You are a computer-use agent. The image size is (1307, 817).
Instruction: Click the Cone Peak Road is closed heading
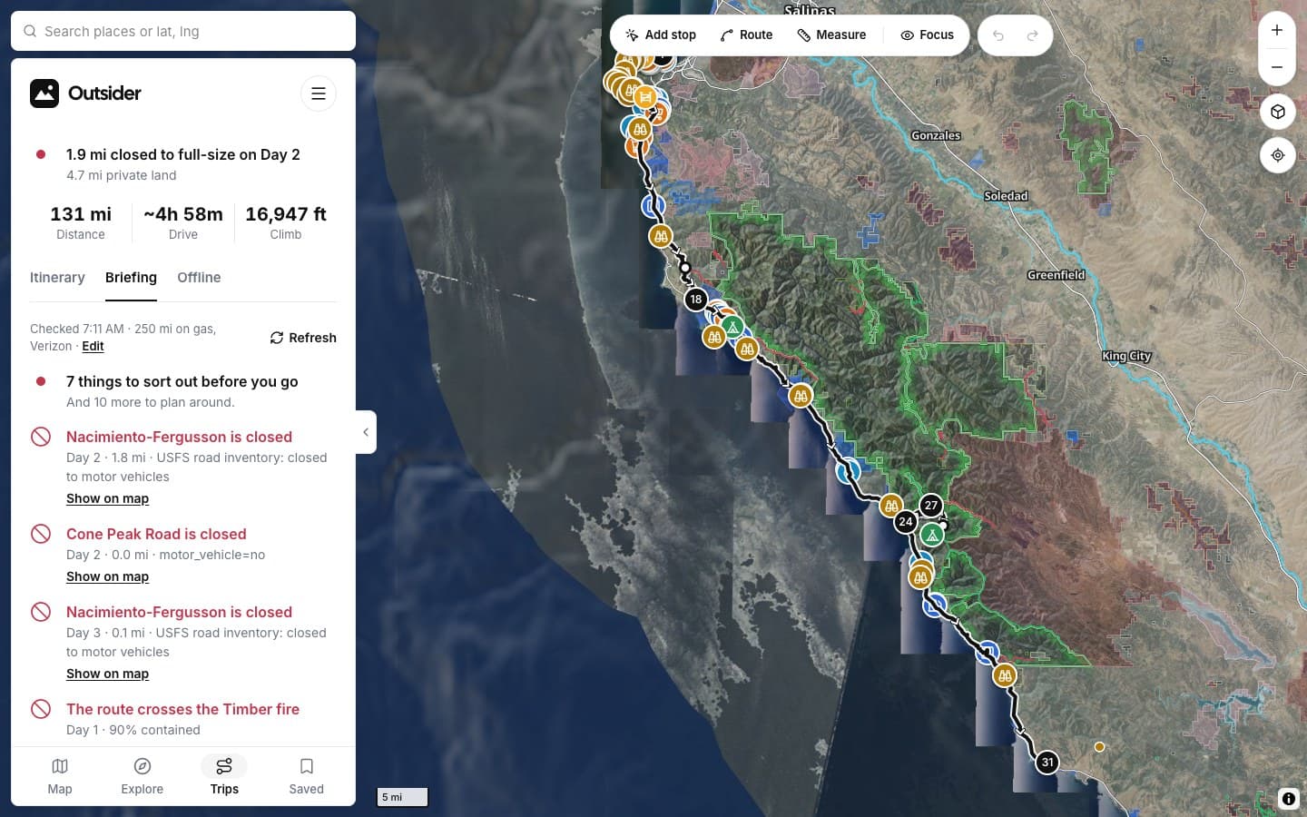(156, 534)
